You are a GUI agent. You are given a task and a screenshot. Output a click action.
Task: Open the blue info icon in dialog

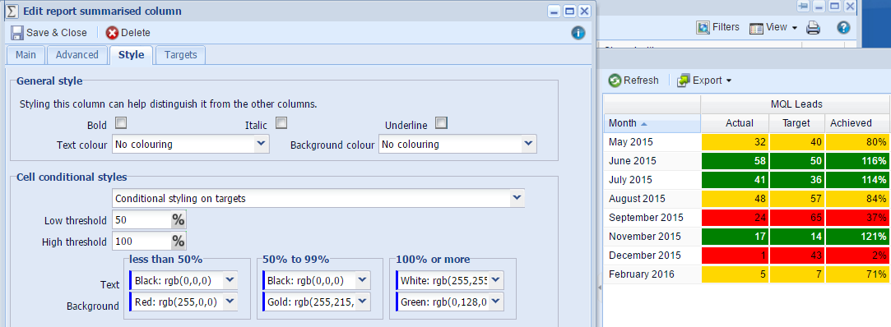click(578, 33)
